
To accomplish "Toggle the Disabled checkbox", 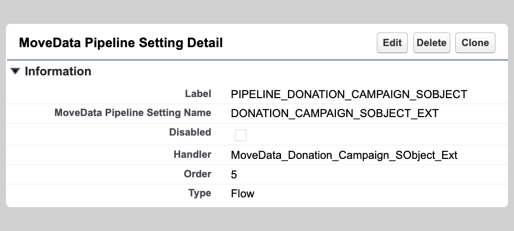I will pyautogui.click(x=241, y=135).
